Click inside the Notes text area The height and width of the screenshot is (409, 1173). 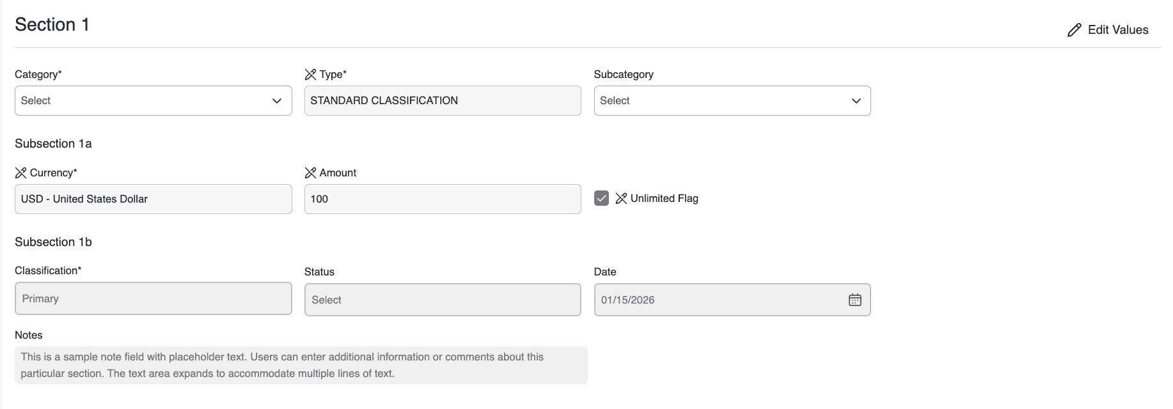(x=301, y=365)
